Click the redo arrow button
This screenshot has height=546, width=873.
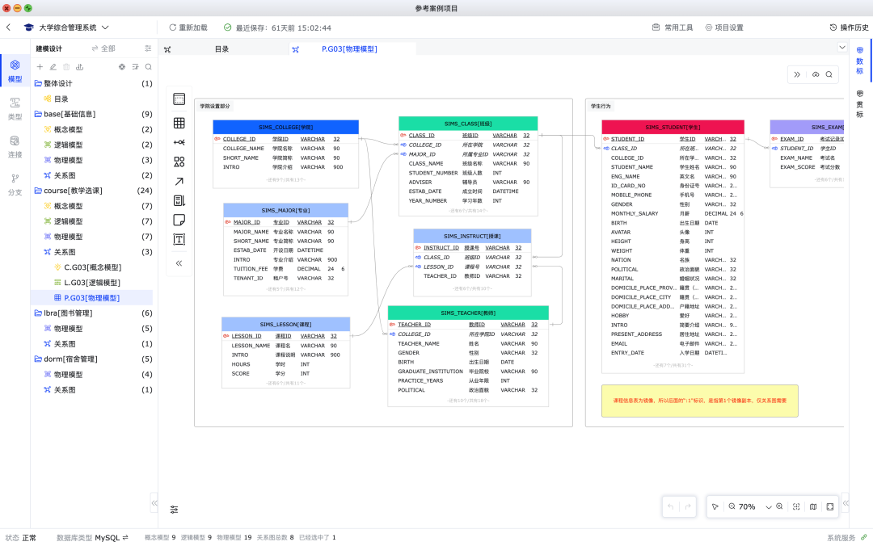click(688, 506)
